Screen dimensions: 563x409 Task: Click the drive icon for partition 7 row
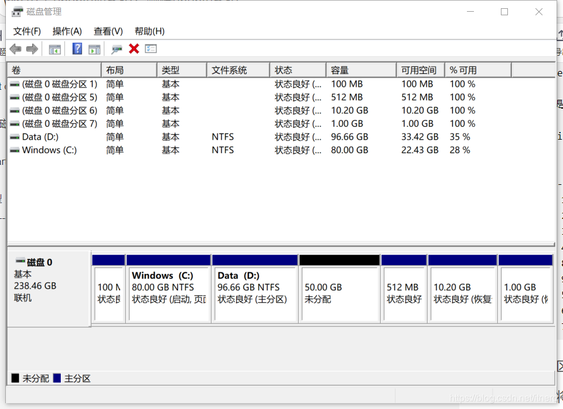pyautogui.click(x=15, y=124)
